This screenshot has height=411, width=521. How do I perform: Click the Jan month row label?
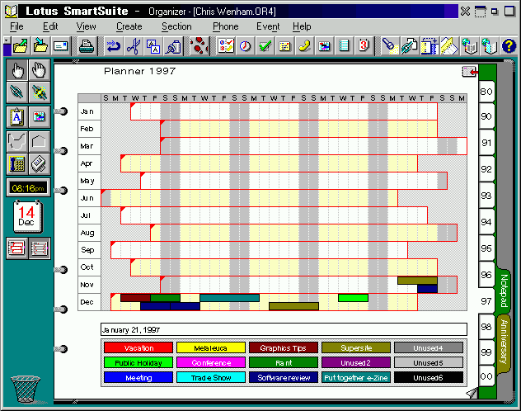tap(89, 111)
